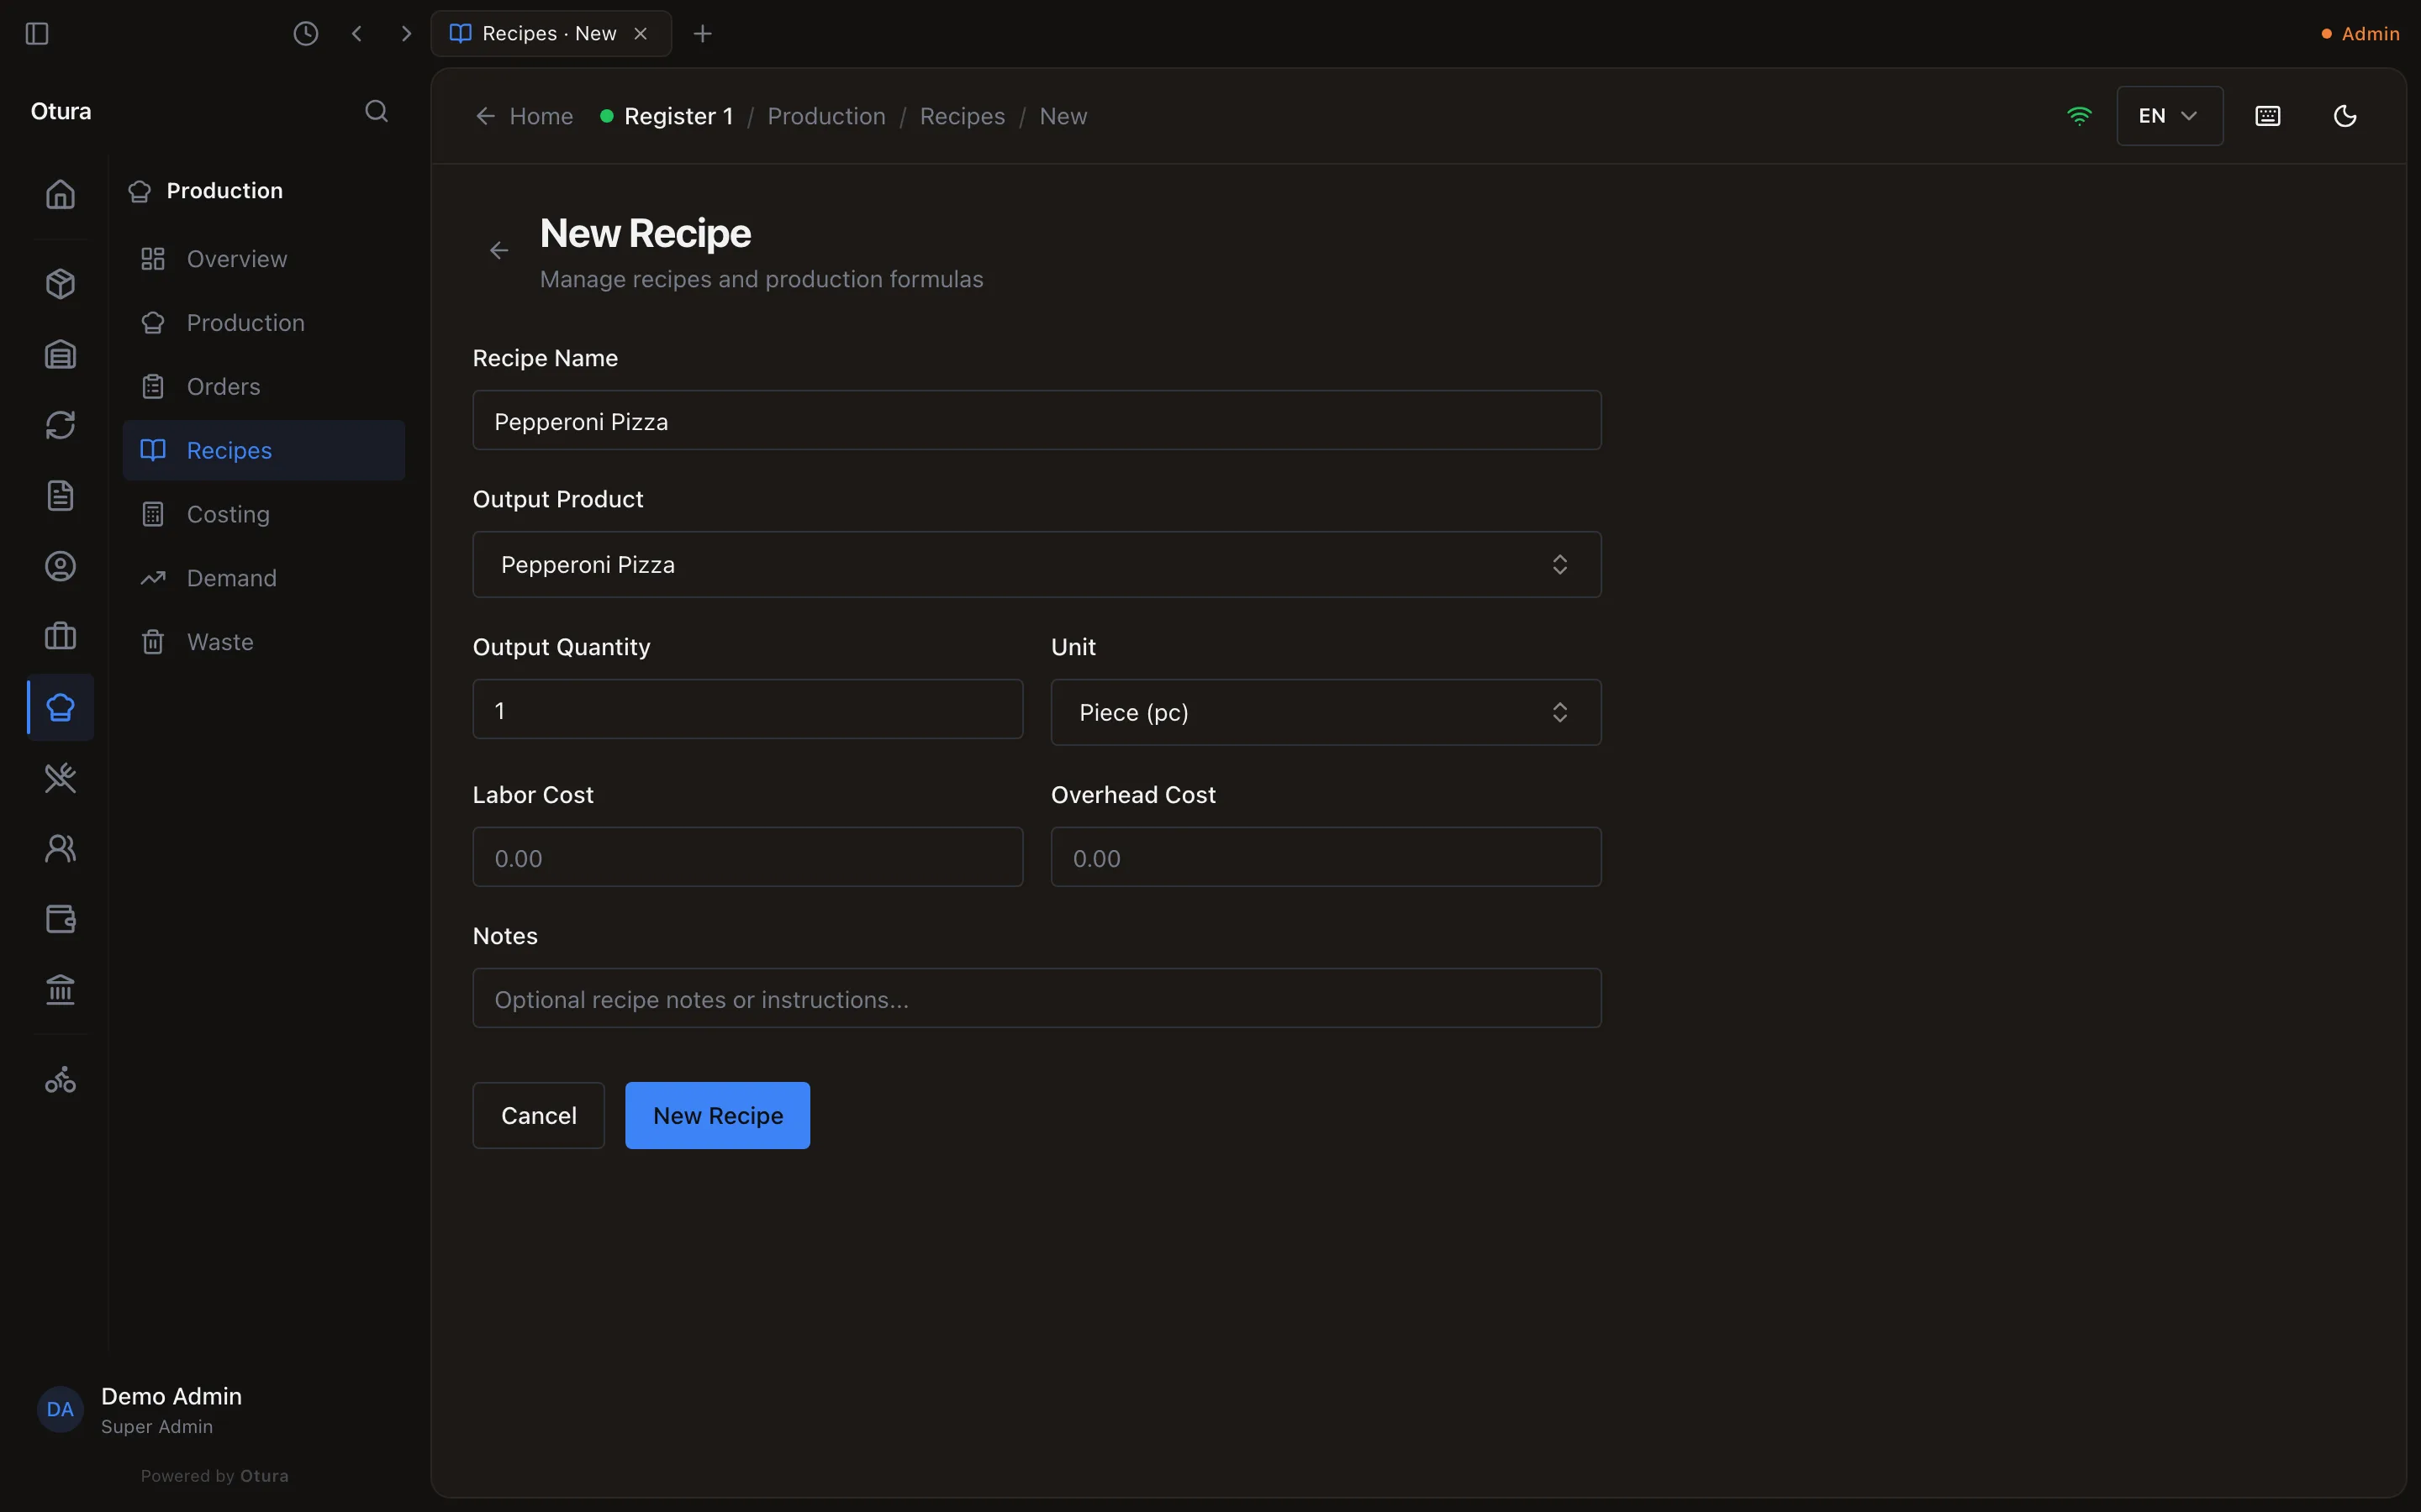Screen dimensions: 2421x1512
Task: Go forward with the top-bar right chevron
Action: (406, 33)
